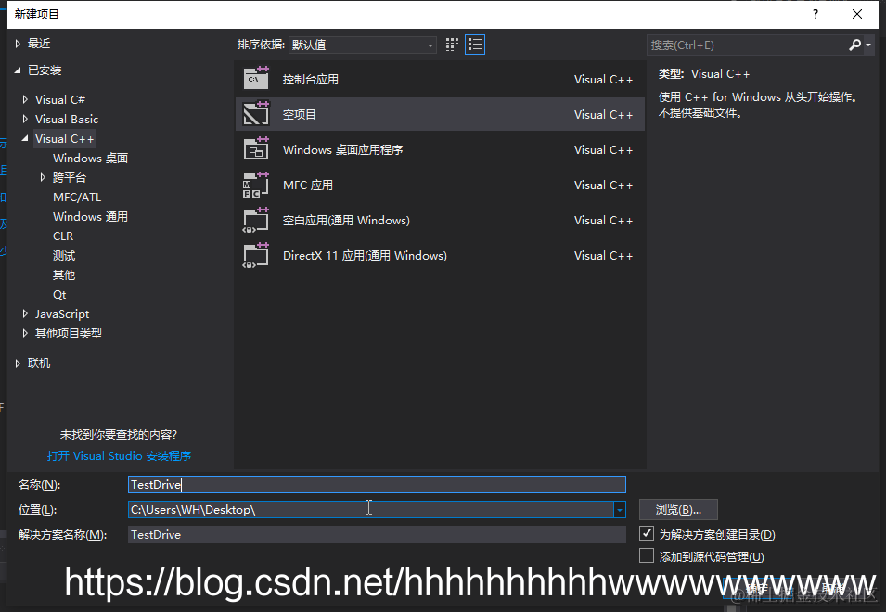Toggle 'Create directory for solution' (为解决方案创建目录) checkbox

click(647, 533)
